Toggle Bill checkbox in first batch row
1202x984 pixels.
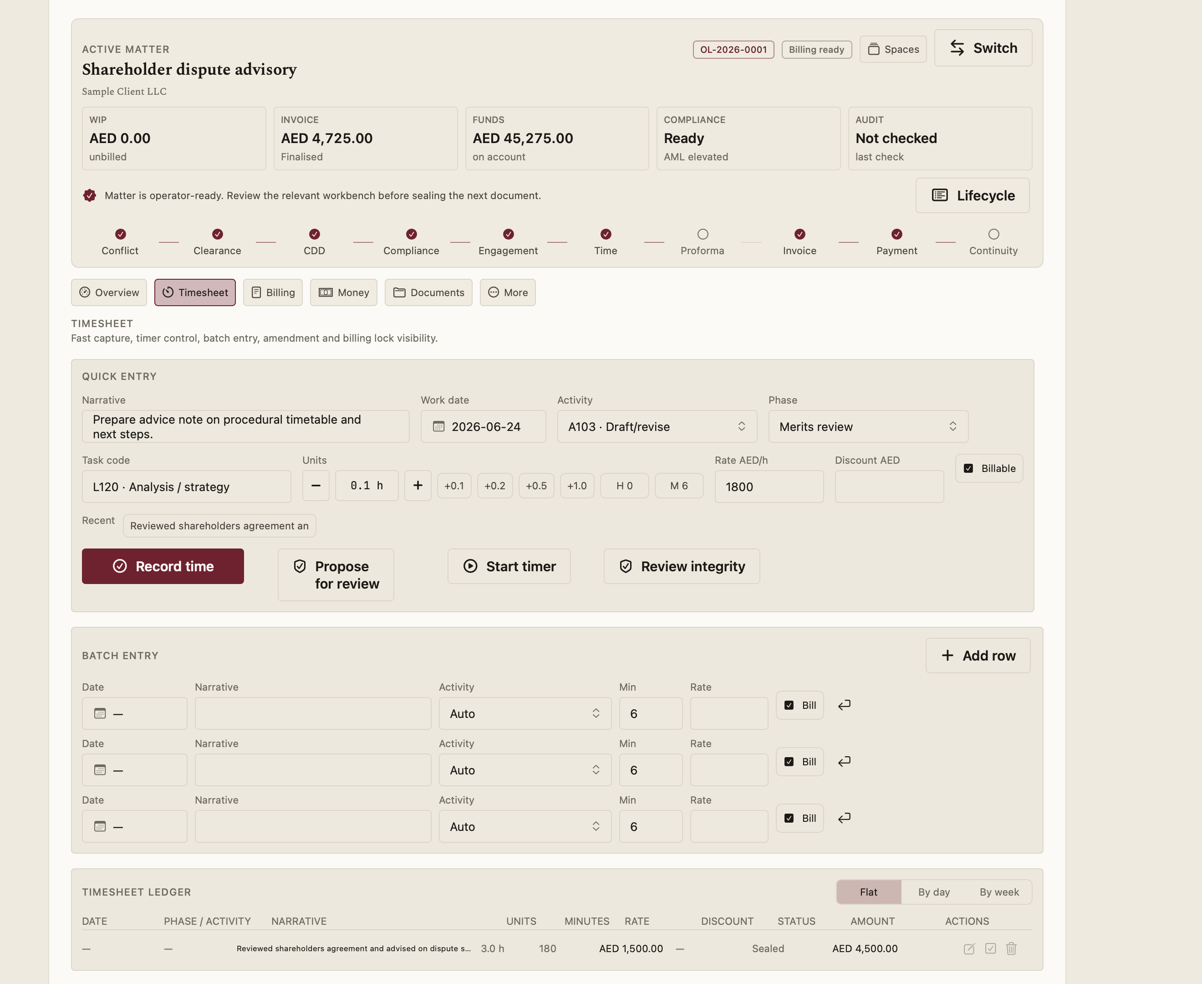[x=789, y=706]
